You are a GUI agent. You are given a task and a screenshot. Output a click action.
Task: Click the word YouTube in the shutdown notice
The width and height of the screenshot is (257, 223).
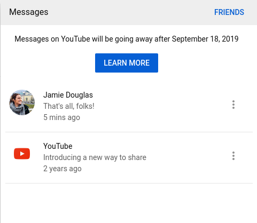(x=75, y=39)
